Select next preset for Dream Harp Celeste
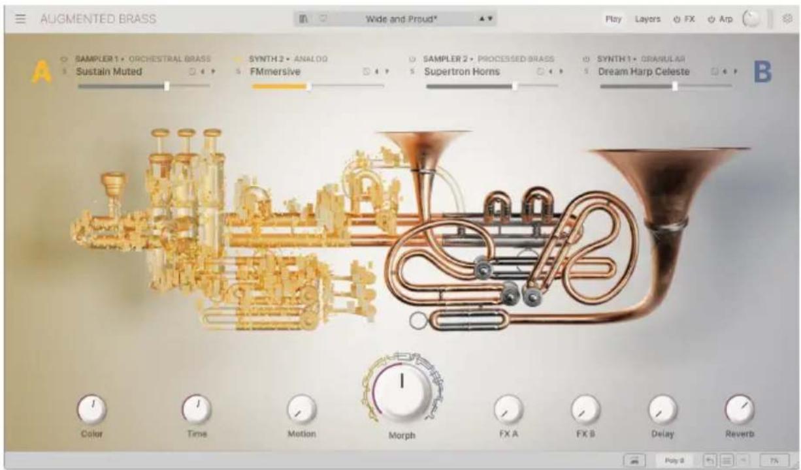The height and width of the screenshot is (470, 801). pyautogui.click(x=734, y=71)
